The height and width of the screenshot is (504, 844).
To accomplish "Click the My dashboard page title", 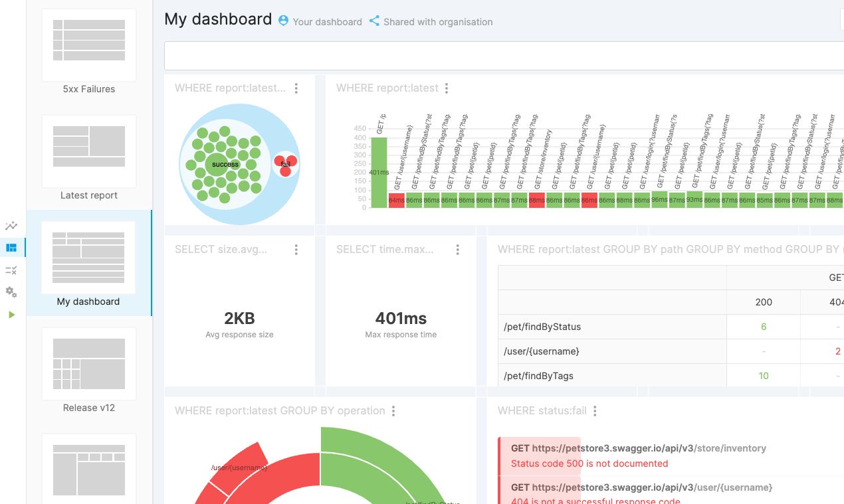I will (x=218, y=19).
